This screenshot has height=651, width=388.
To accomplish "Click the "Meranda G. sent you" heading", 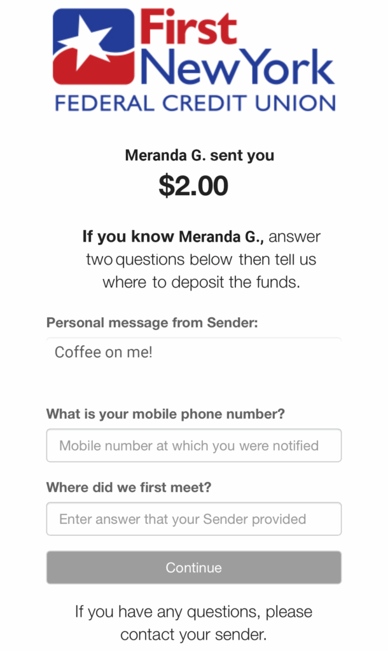I will (200, 155).
